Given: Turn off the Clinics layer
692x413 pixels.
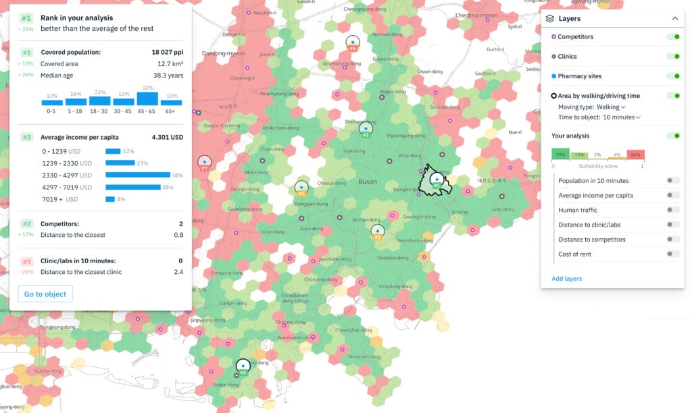Looking at the screenshot, I should (672, 57).
